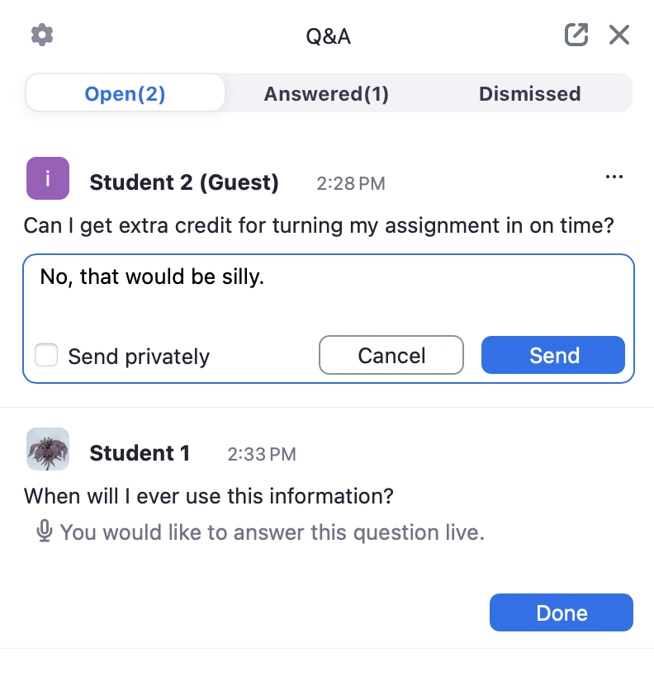654x695 pixels.
Task: Open Q&A settings gear
Action: (x=42, y=35)
